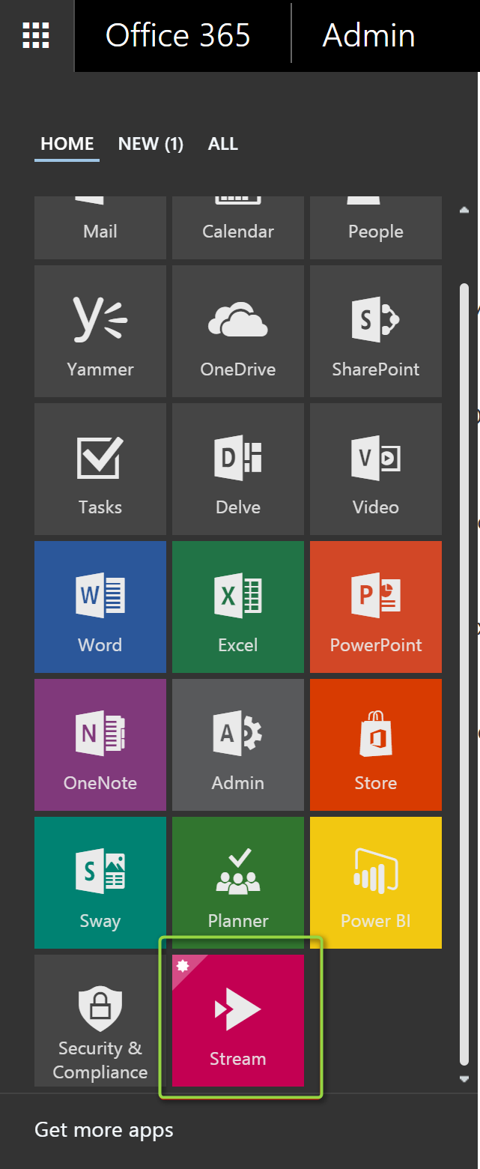This screenshot has height=1169, width=480.
Task: Click the Get more apps link
Action: tap(104, 1130)
